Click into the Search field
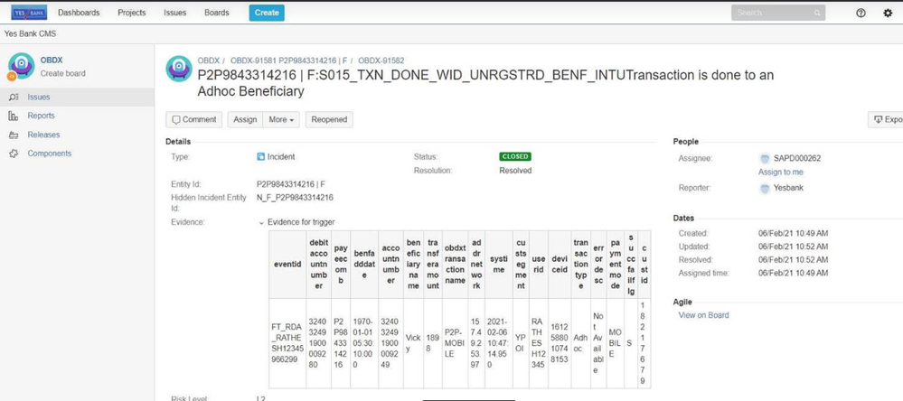The height and width of the screenshot is (401, 903). click(x=778, y=13)
